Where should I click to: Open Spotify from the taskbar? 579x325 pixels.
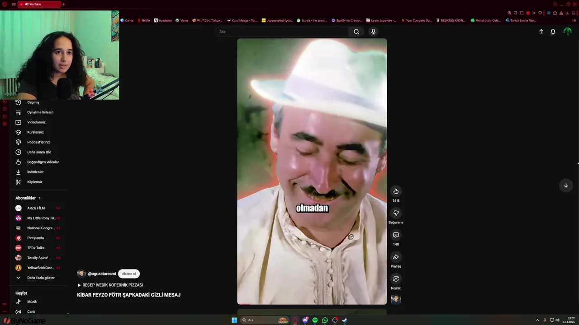tap(315, 320)
